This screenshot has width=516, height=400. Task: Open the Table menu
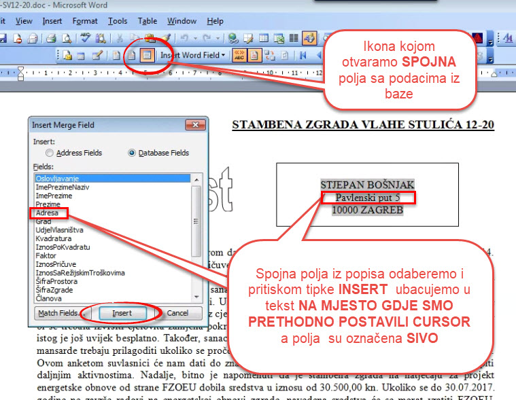(x=148, y=21)
